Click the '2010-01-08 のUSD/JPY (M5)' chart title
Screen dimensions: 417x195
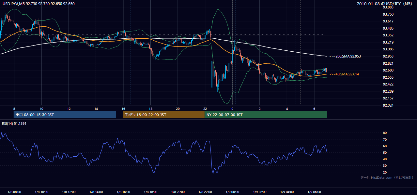coord(385,4)
